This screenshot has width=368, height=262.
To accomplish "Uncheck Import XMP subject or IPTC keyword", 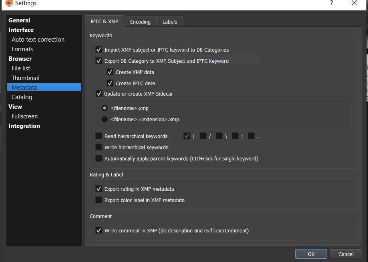I will (x=99, y=50).
